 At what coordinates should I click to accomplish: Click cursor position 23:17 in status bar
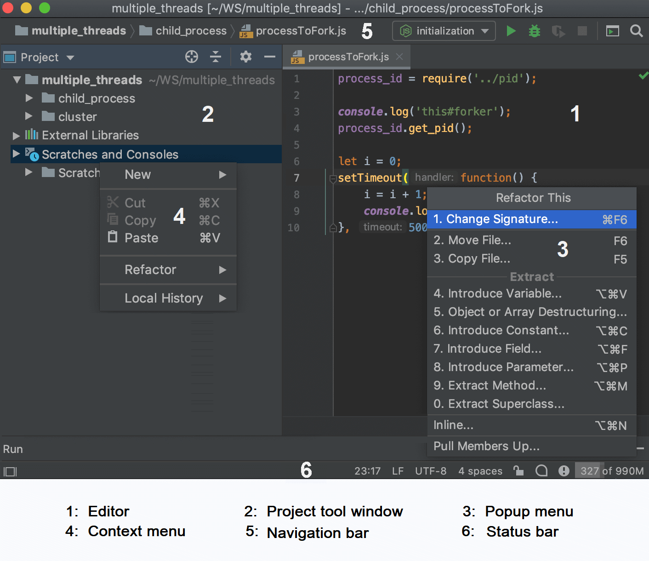coord(367,471)
